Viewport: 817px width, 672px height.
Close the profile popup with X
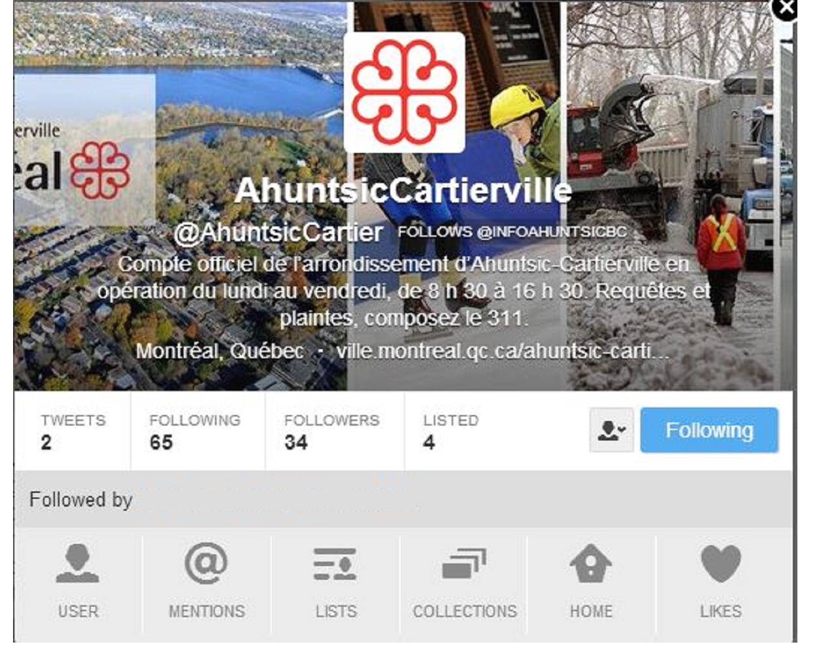pyautogui.click(x=786, y=8)
